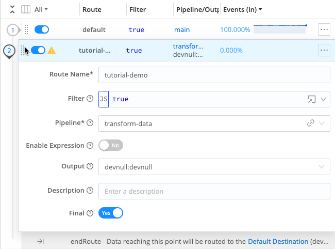Turn on Enable Expression switch
Image resolution: width=335 pixels, height=249 pixels.
tap(110, 146)
